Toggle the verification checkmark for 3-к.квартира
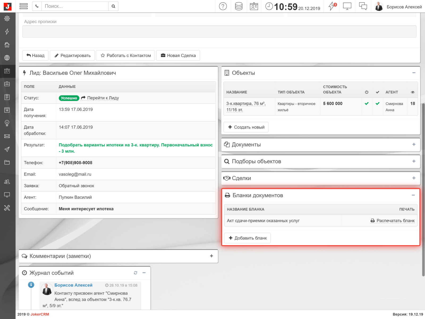 (x=377, y=103)
